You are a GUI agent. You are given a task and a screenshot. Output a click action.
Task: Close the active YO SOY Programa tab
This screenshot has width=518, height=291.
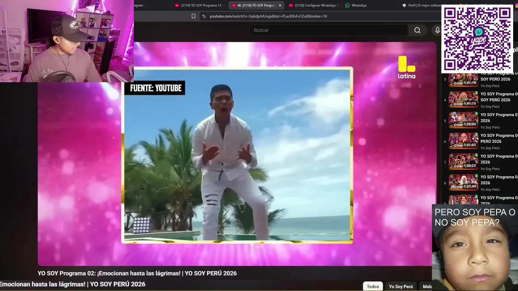[280, 5]
